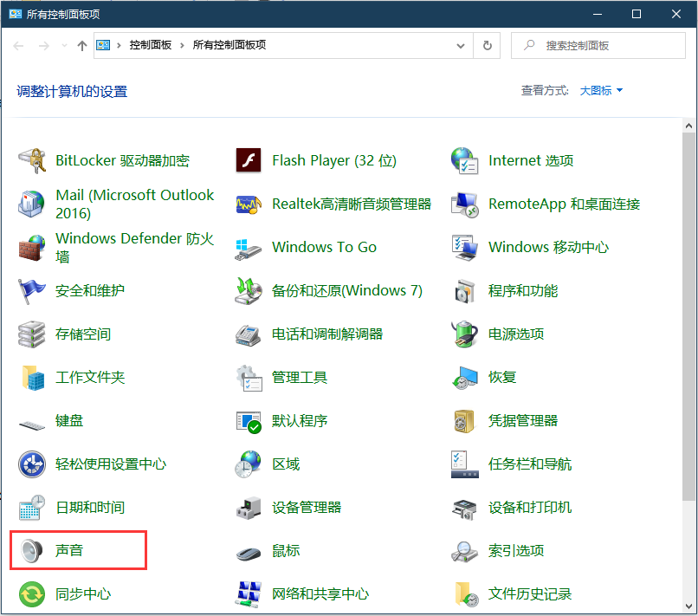Open the 管理工具 gear icon
The height and width of the screenshot is (616, 698).
[249, 378]
